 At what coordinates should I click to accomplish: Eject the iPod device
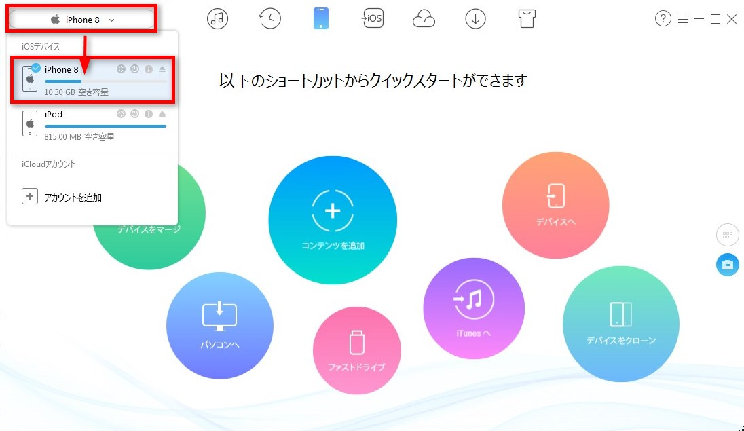pos(162,114)
